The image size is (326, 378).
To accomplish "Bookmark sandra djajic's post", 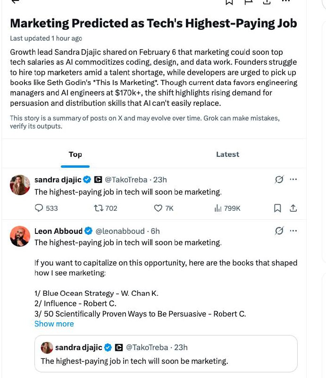I will tap(278, 208).
